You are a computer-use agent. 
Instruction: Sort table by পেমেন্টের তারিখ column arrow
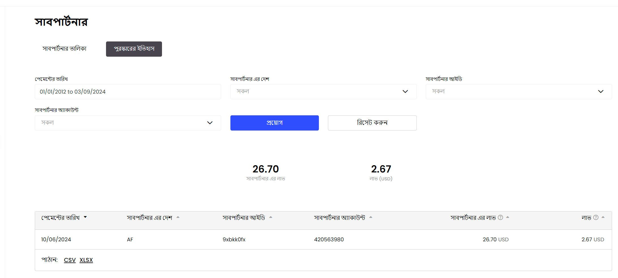85,217
